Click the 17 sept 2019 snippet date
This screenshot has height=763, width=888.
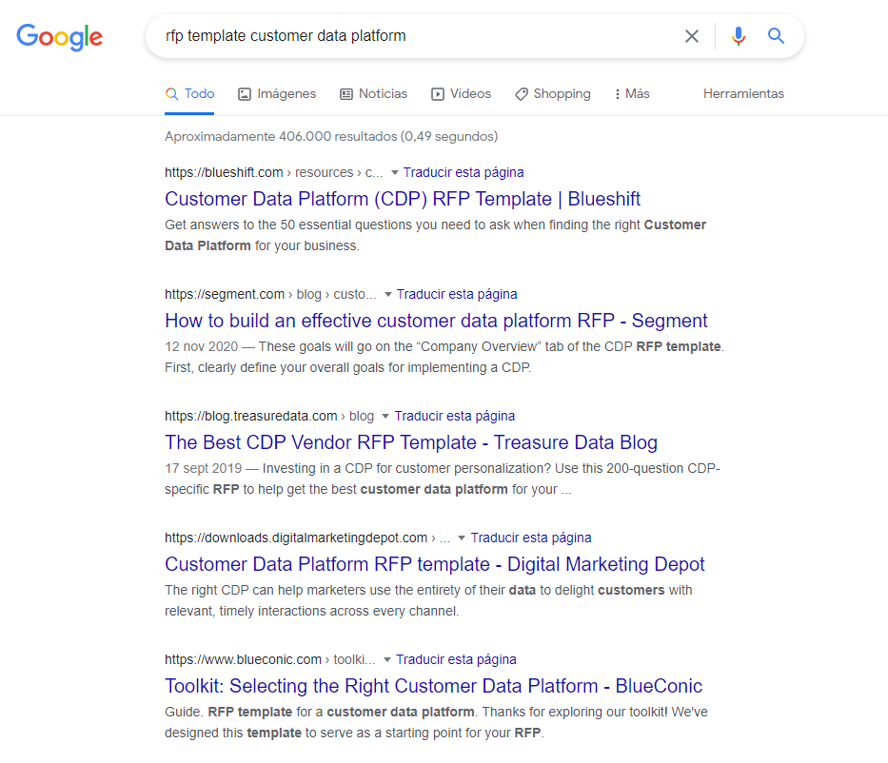[204, 468]
